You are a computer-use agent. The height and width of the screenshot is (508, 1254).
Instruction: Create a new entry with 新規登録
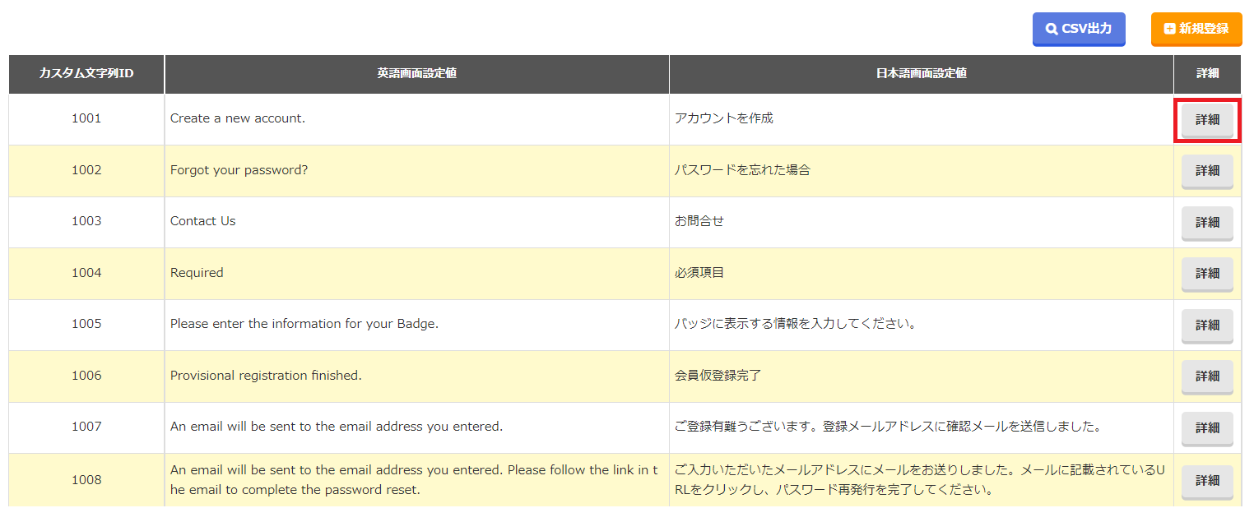coord(1196,29)
